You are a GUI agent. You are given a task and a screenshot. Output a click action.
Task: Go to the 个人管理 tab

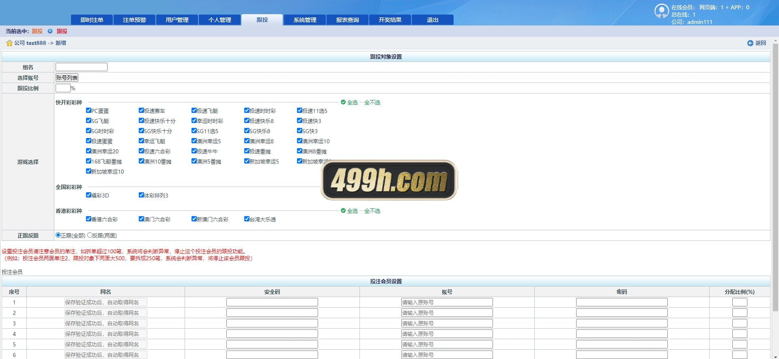pos(219,20)
